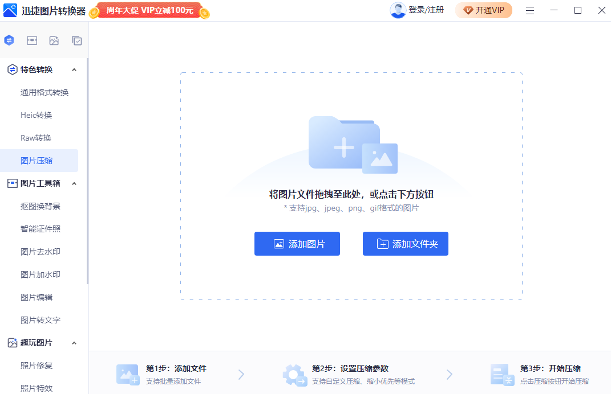Viewport: 611px width, 394px height.
Task: Click the 添加文件夹 button
Action: [405, 243]
